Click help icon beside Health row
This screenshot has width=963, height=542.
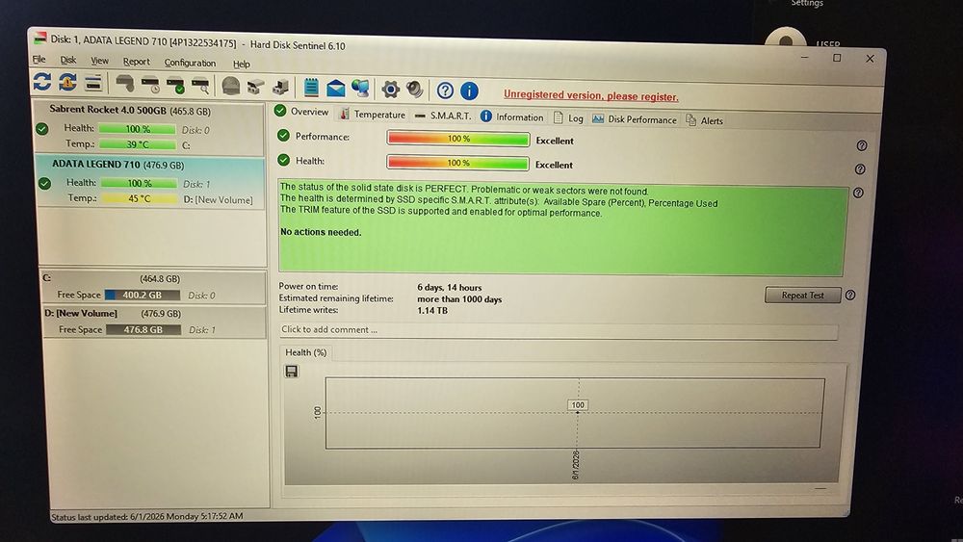click(x=860, y=168)
